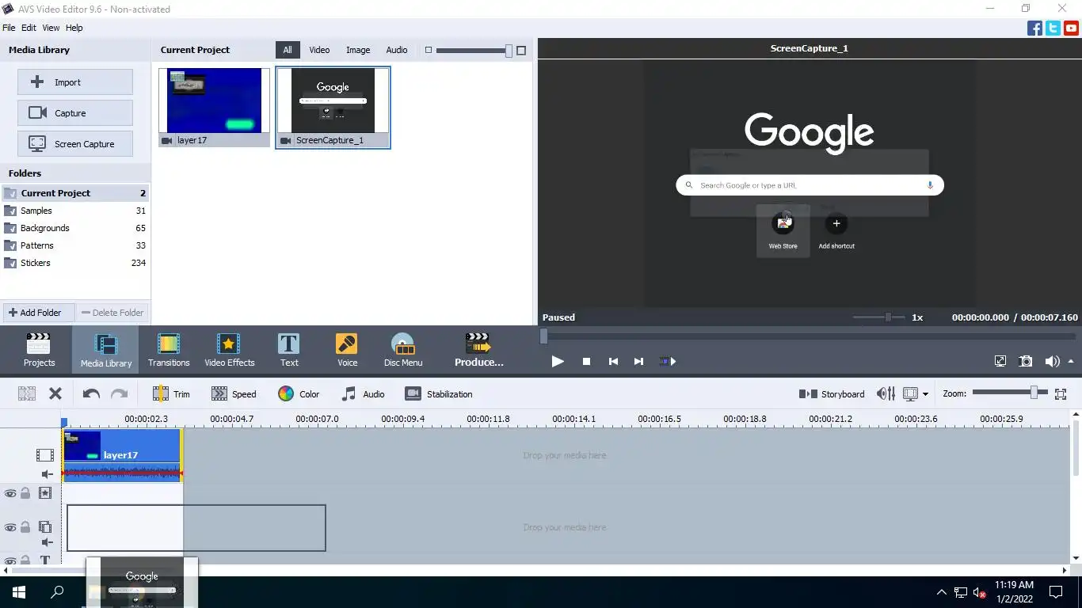Open the Help menu
The image size is (1082, 608).
(x=74, y=28)
